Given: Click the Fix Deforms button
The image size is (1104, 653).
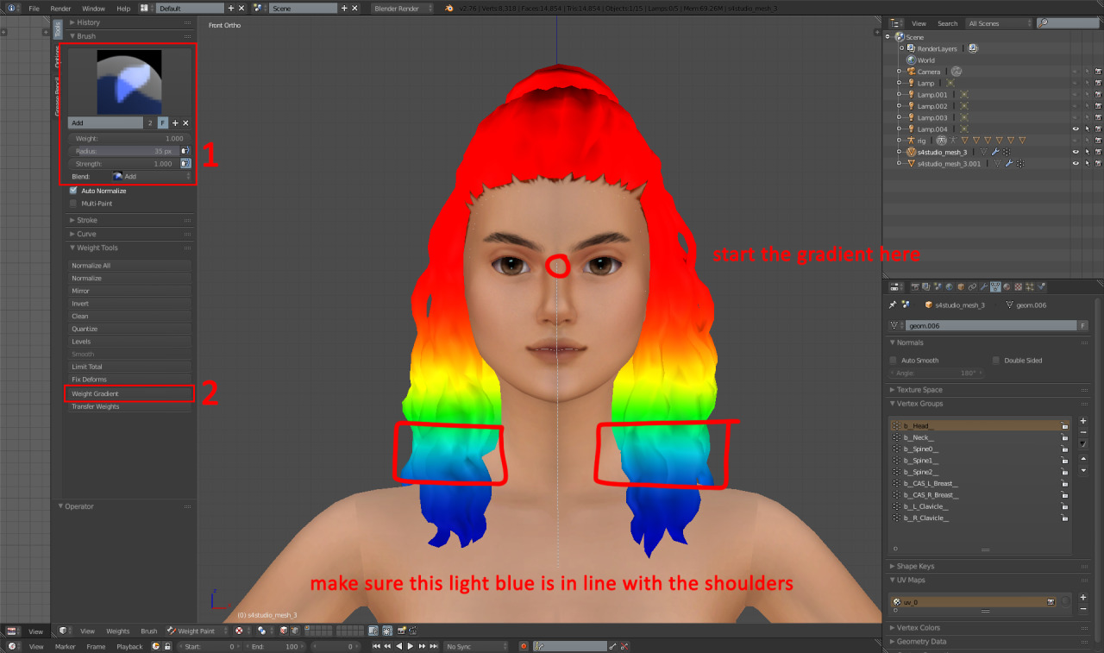Looking at the screenshot, I should [x=129, y=380].
